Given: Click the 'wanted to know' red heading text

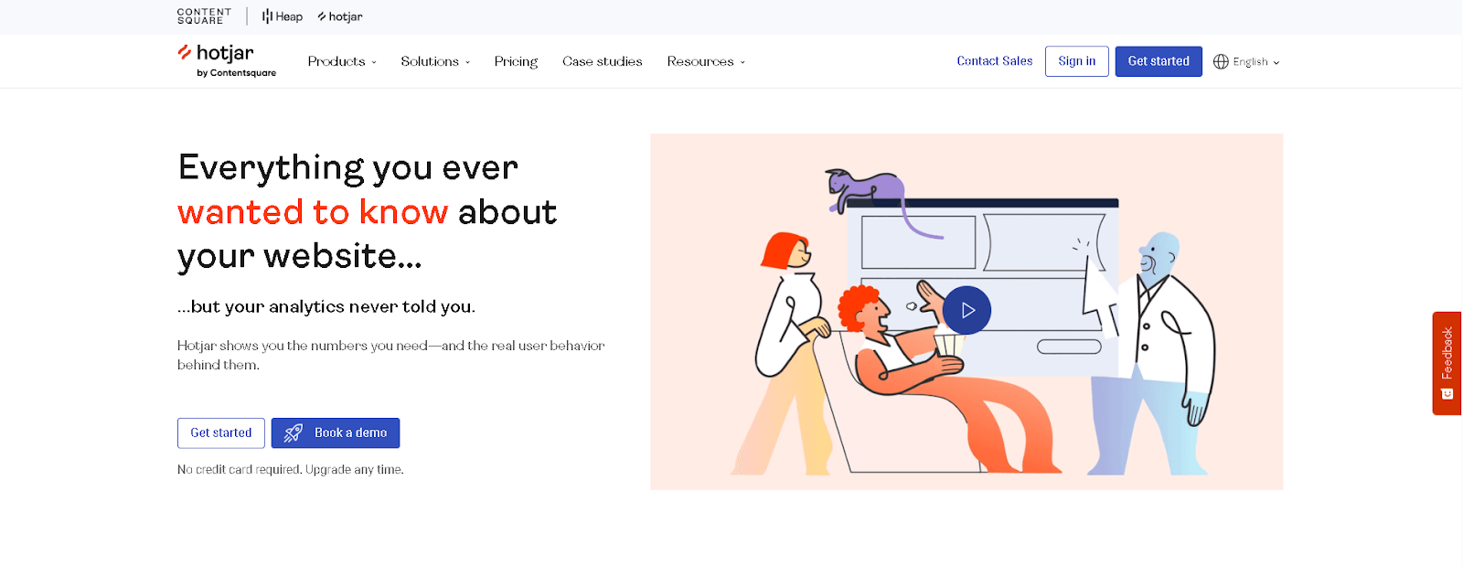Looking at the screenshot, I should [313, 212].
